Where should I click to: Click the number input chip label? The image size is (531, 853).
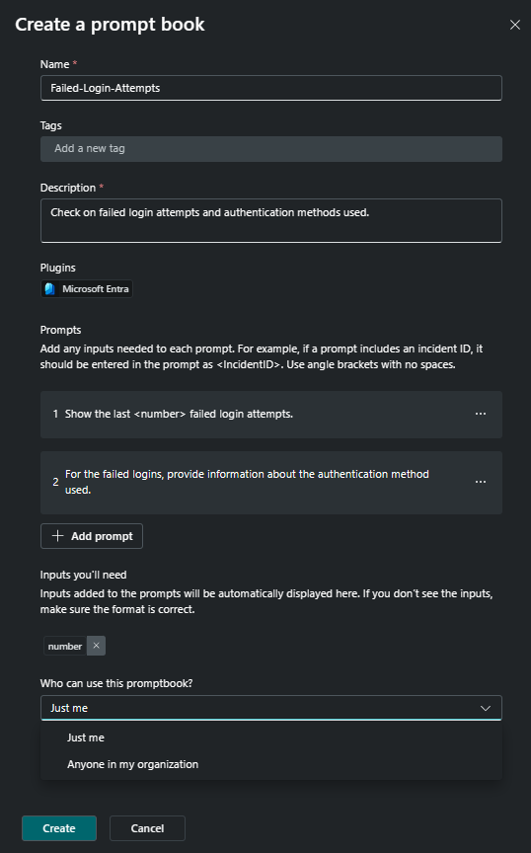click(x=65, y=647)
